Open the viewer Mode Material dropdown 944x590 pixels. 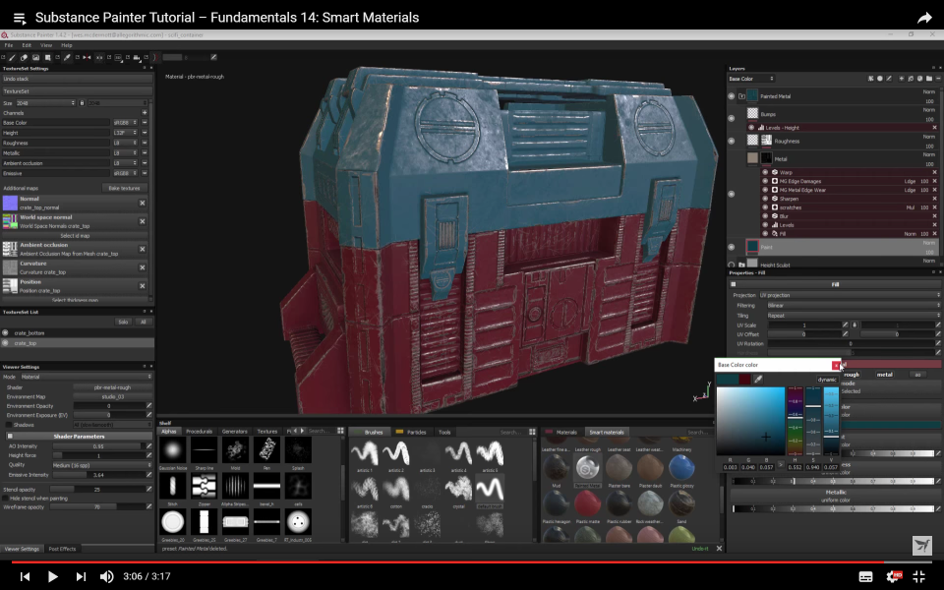pos(86,377)
